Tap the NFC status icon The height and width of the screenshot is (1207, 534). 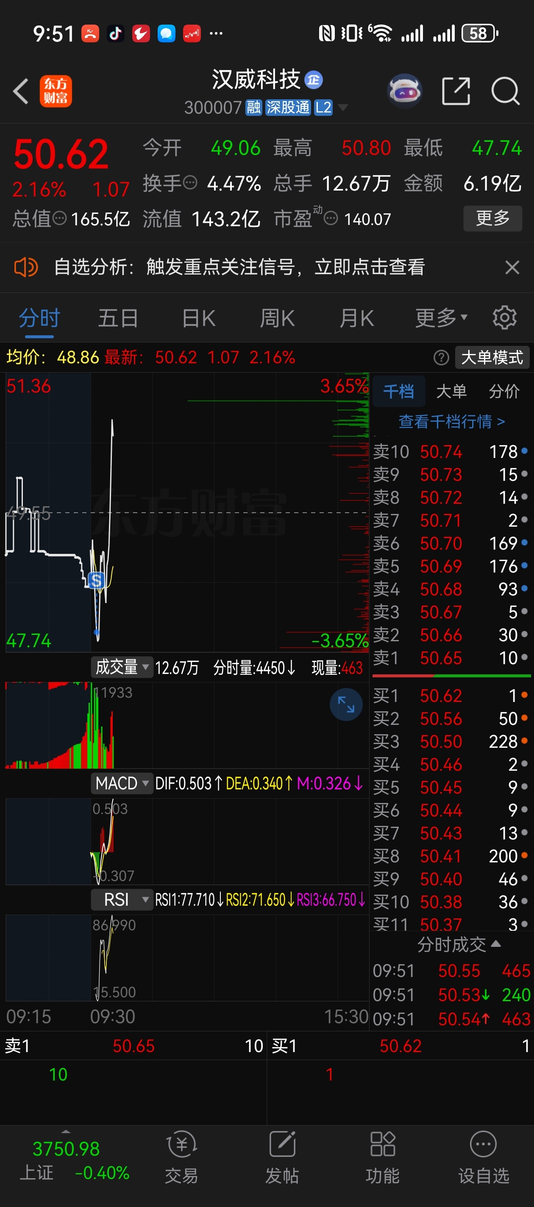pyautogui.click(x=327, y=33)
